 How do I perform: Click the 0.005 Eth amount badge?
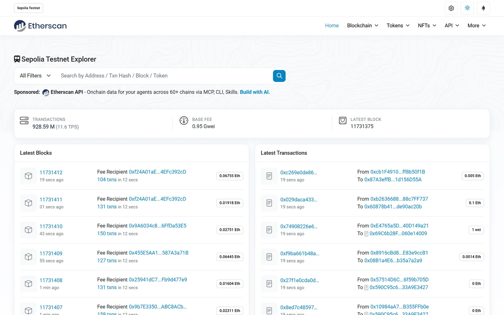(473, 176)
